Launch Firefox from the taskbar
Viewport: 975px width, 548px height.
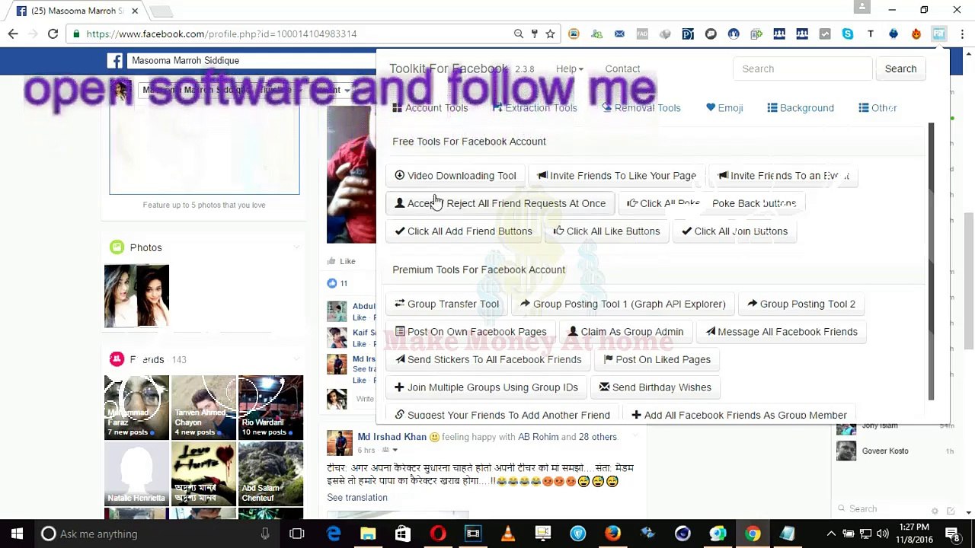[612, 534]
